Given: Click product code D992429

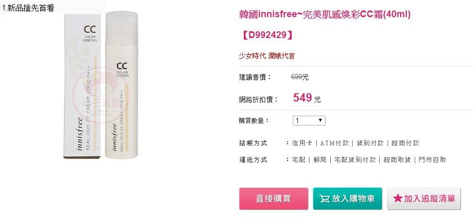Looking at the screenshot, I should pos(266,35).
